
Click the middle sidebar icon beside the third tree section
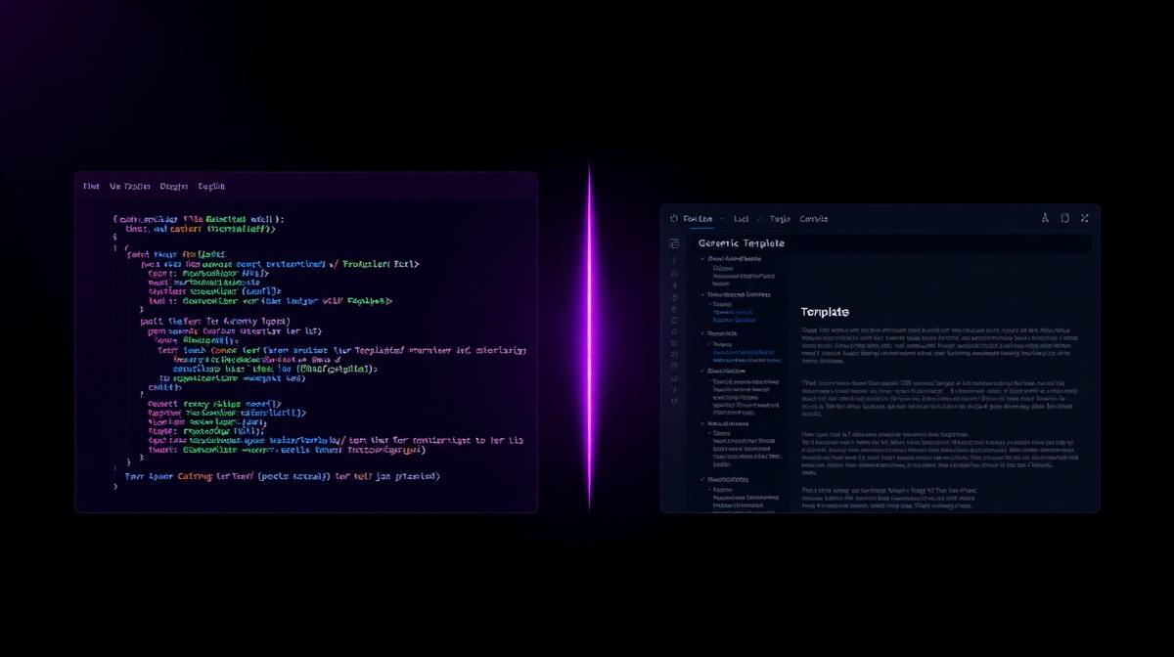(674, 333)
